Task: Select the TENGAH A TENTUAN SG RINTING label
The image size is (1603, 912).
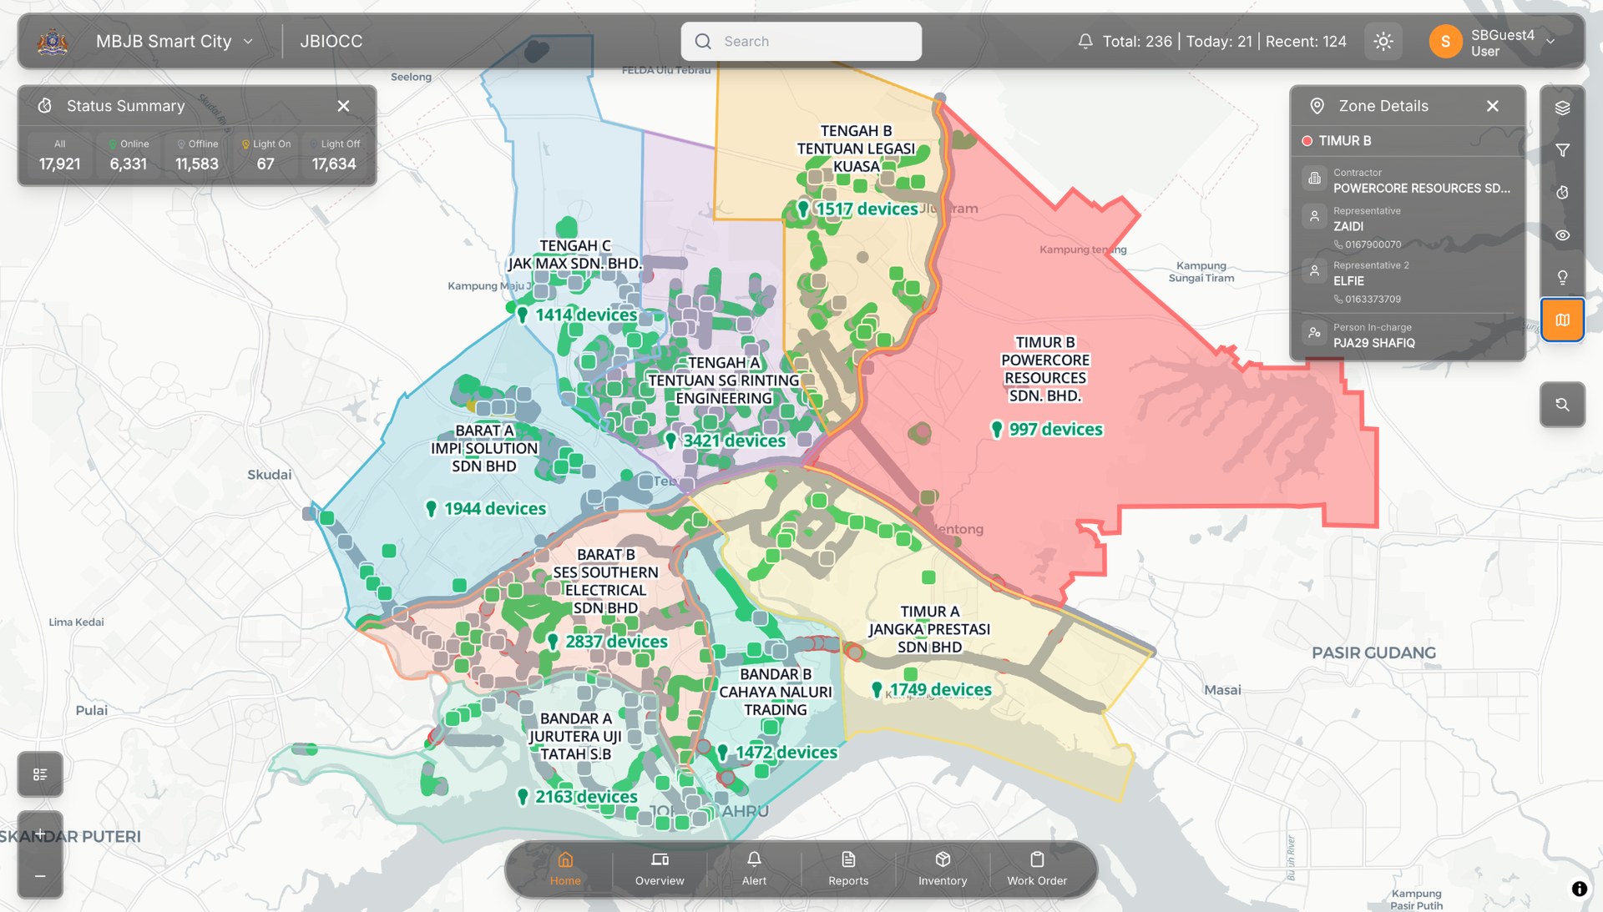Action: 724,380
